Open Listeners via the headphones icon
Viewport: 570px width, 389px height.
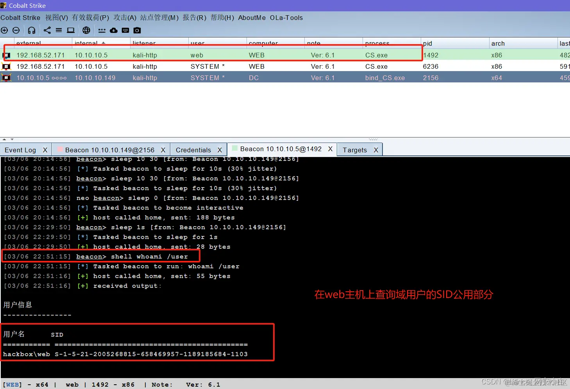(32, 30)
